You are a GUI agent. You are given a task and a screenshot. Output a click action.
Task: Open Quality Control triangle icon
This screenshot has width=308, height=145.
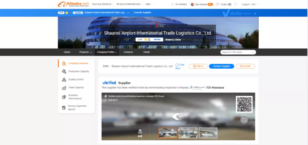[x=64, y=79]
